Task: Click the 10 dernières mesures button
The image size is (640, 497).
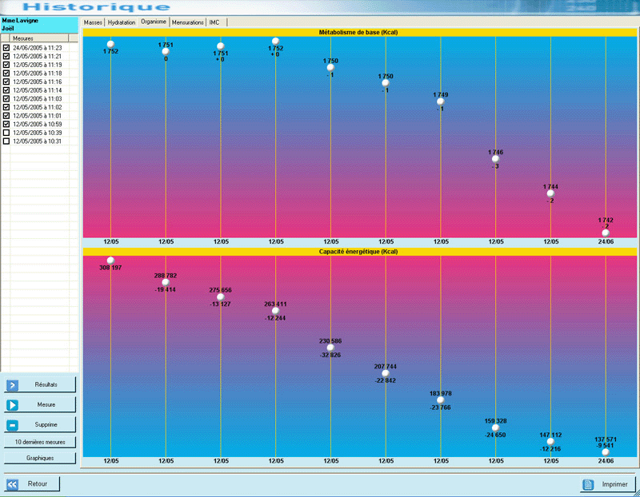Action: [40, 442]
